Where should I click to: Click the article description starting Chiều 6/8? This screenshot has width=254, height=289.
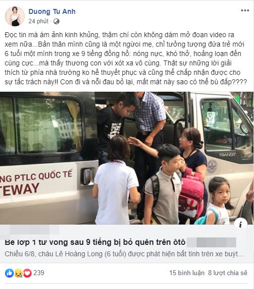click(124, 254)
